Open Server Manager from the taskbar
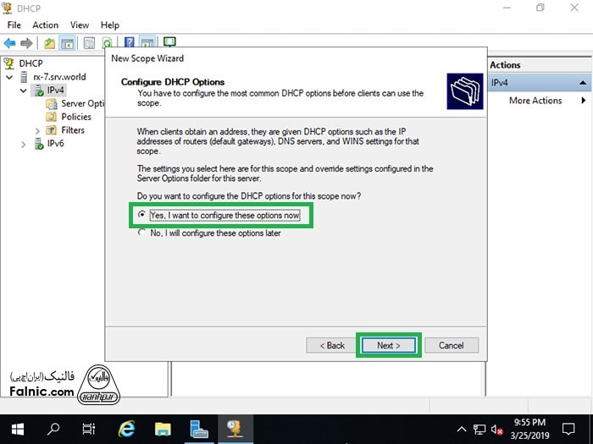 (200, 428)
